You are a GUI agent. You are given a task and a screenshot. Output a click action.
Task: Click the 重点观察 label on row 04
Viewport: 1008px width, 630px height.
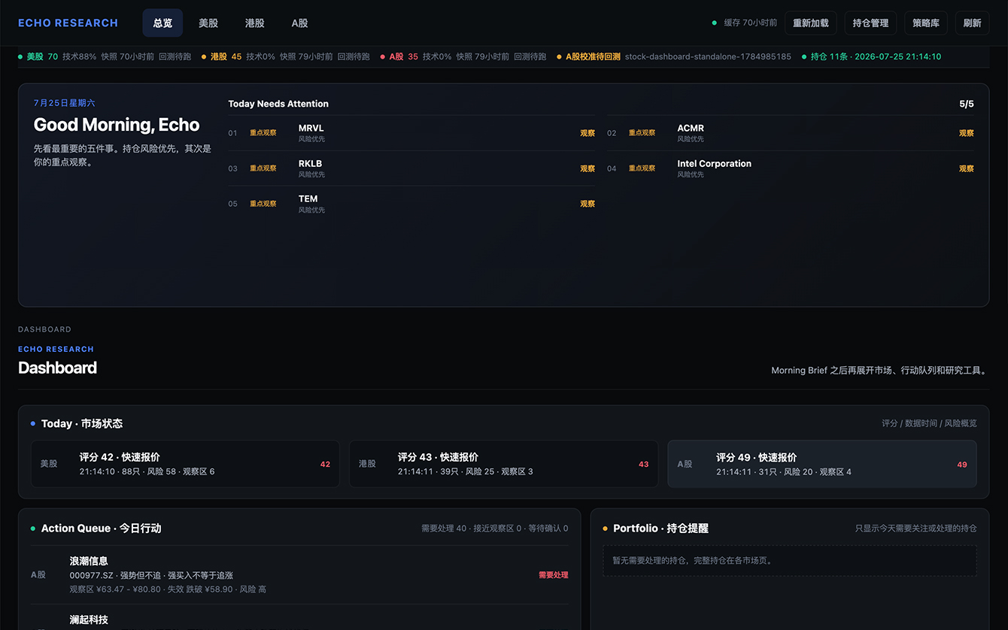(x=642, y=168)
